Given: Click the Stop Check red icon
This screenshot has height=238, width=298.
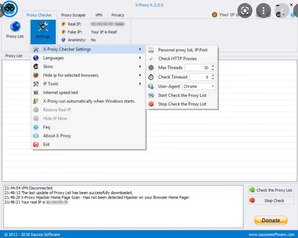Looking at the screenshot, I should click(x=151, y=104).
